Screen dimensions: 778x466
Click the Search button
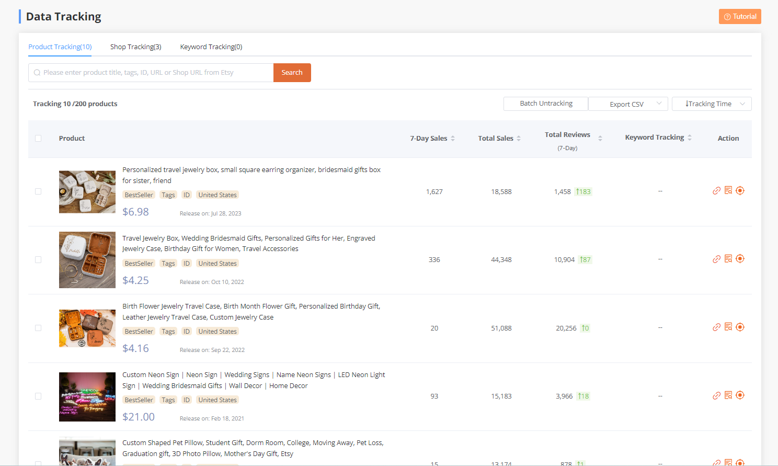pyautogui.click(x=292, y=72)
